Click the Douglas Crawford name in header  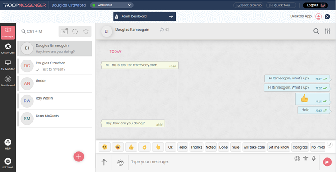click(69, 5)
